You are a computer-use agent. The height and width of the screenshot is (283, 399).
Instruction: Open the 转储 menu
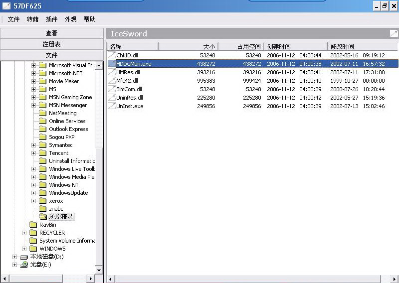pyautogui.click(x=32, y=19)
